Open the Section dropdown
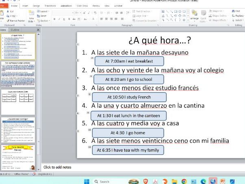This screenshot has width=245, height=184. coord(43,21)
